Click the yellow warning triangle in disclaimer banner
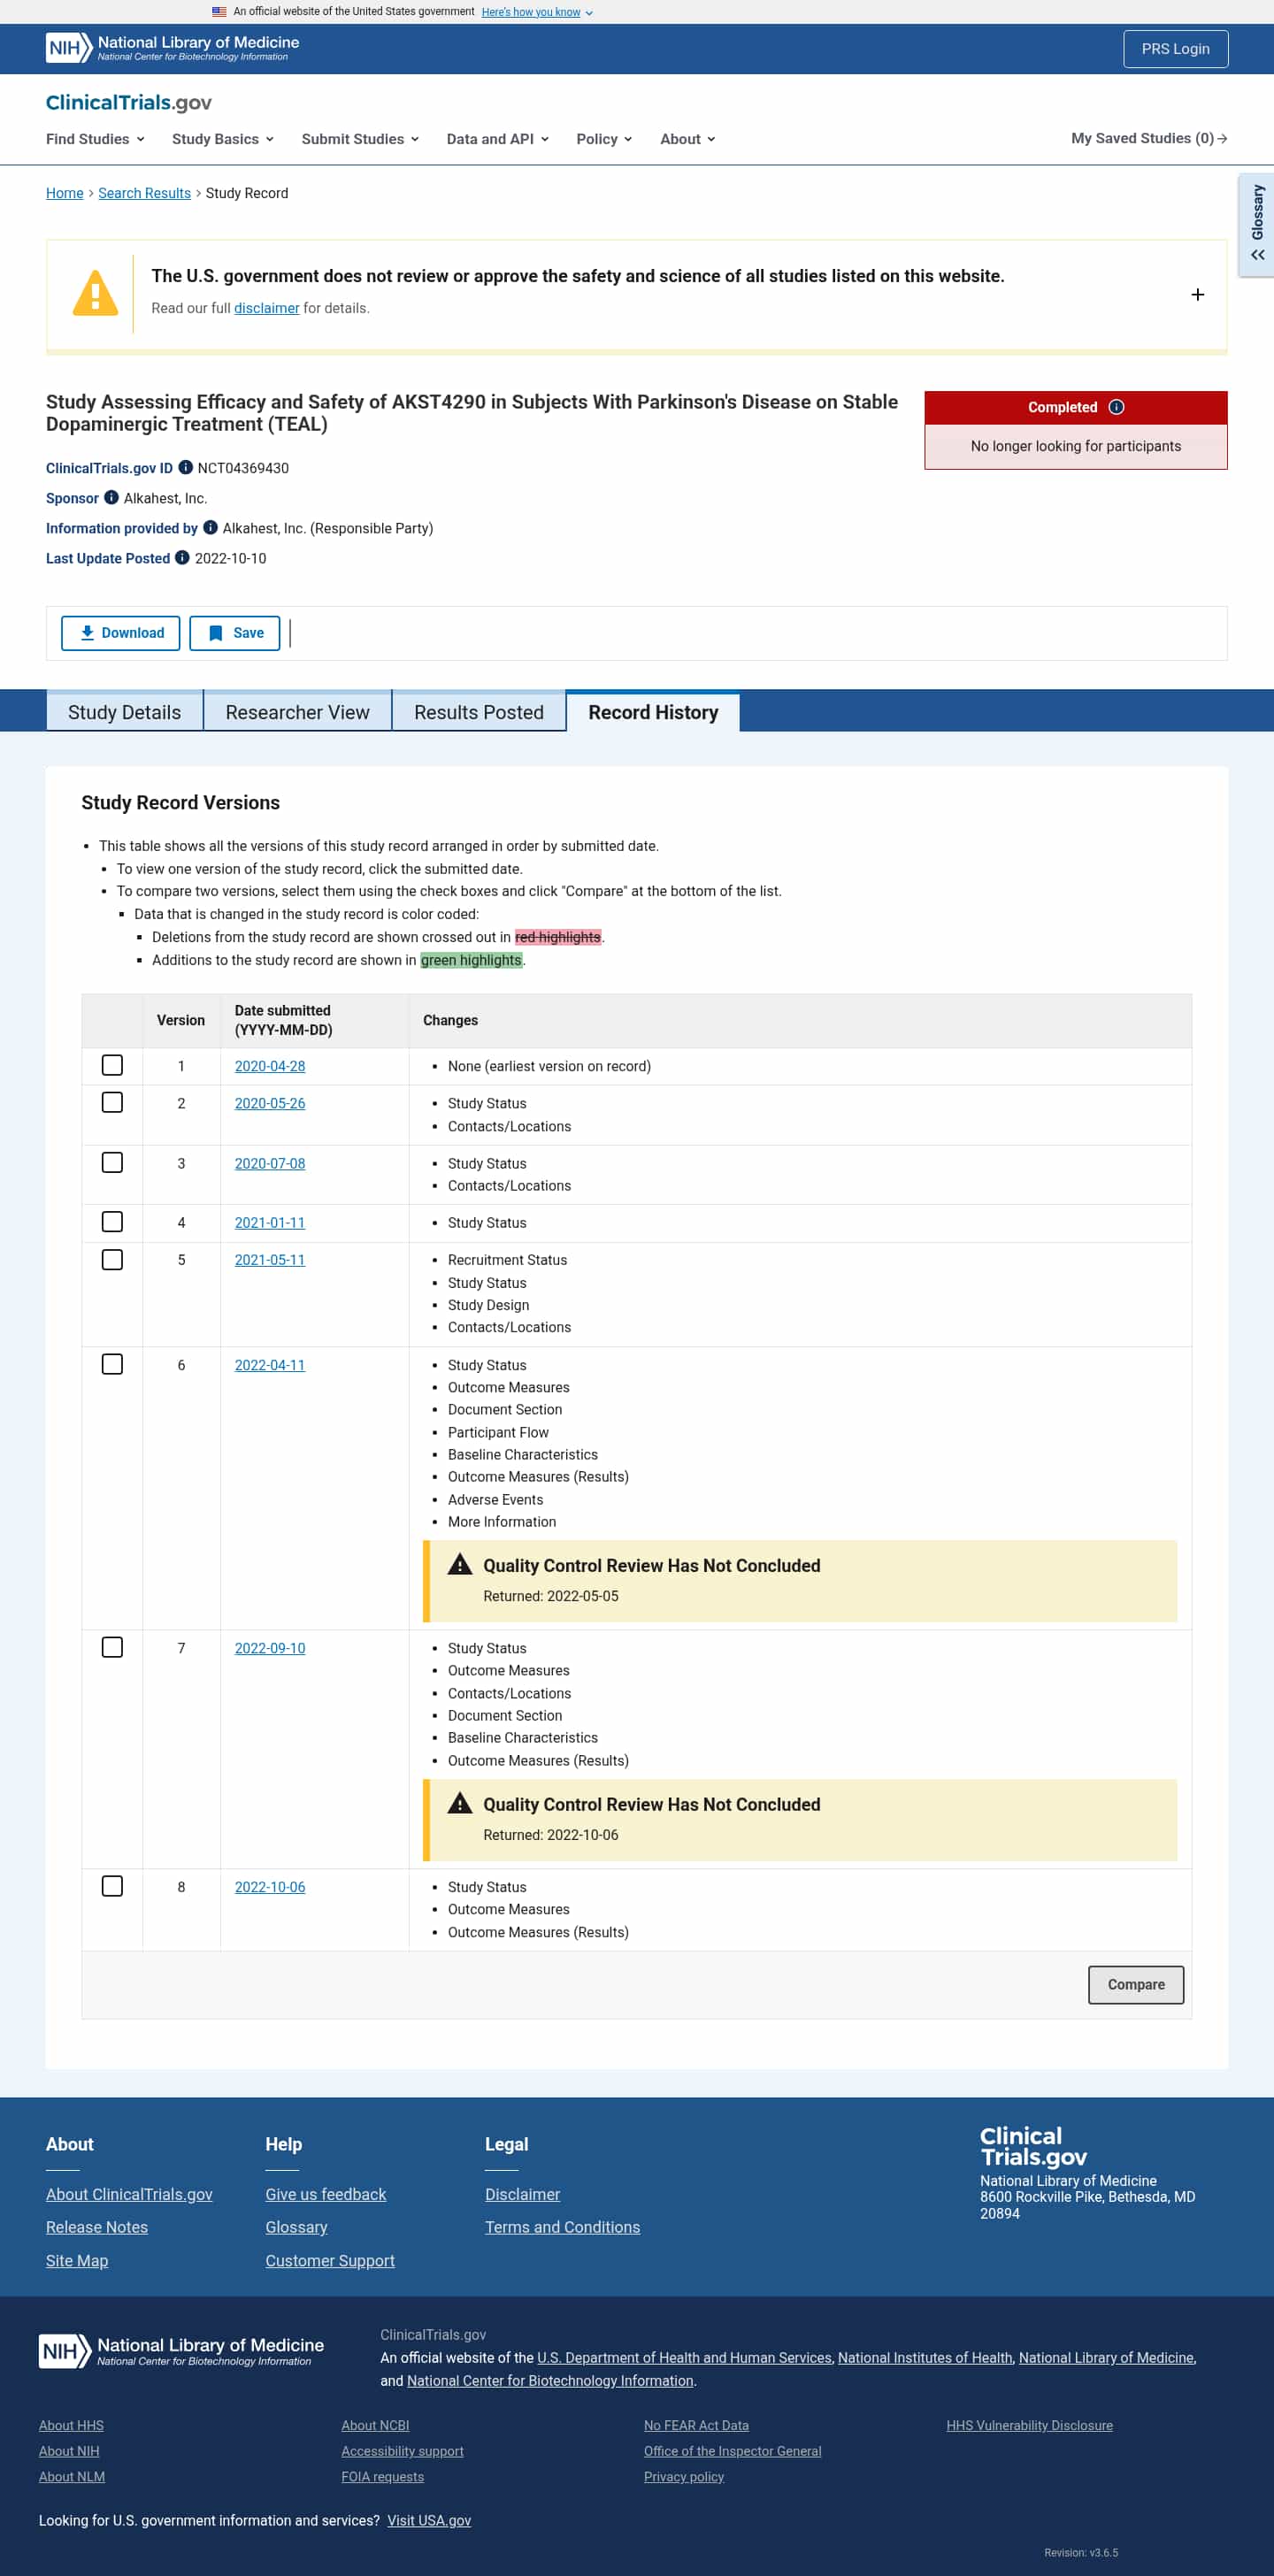Viewport: 1274px width, 2576px height. [x=96, y=293]
